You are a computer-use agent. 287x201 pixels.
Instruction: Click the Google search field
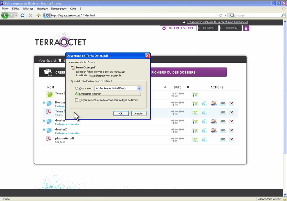[x=259, y=15]
